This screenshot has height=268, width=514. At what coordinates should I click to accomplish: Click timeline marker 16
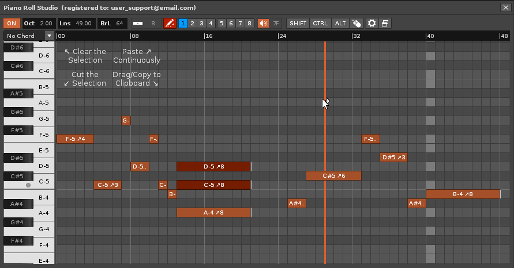208,36
